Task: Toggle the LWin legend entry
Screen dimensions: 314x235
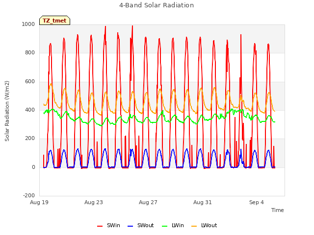Action: pos(173,225)
